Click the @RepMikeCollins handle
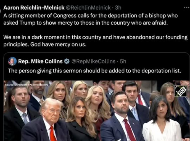Viewport: 190px width, 141px height. pyautogui.click(x=93, y=61)
